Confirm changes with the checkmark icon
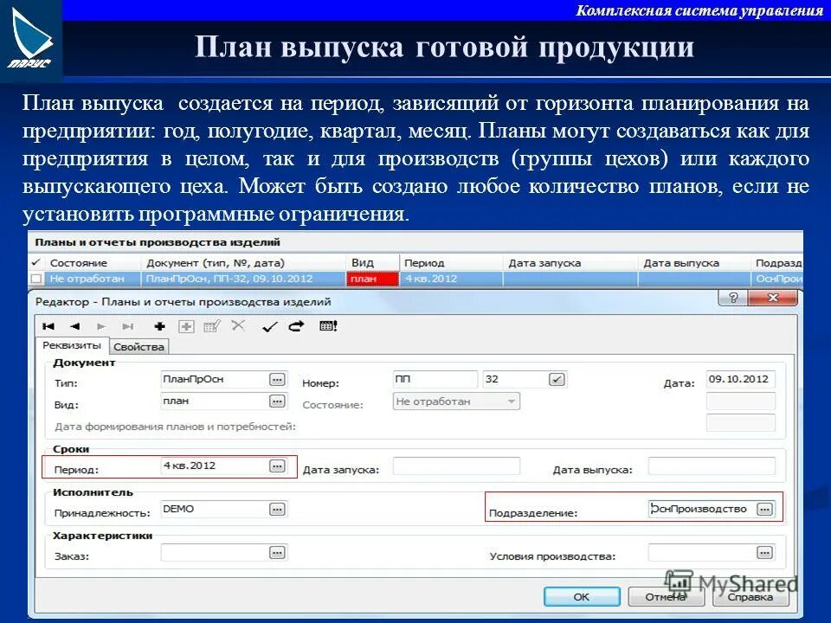Screen dimensions: 831x623 [x=268, y=326]
